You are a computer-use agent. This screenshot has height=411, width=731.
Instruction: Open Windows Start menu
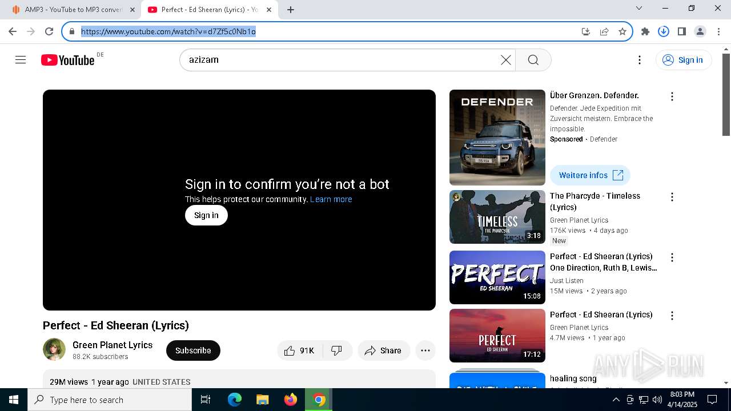coord(14,400)
